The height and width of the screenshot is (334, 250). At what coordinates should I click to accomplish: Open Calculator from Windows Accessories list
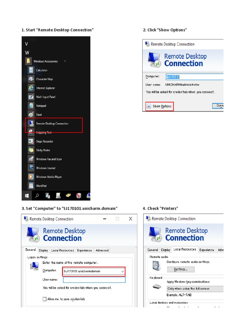click(42, 70)
